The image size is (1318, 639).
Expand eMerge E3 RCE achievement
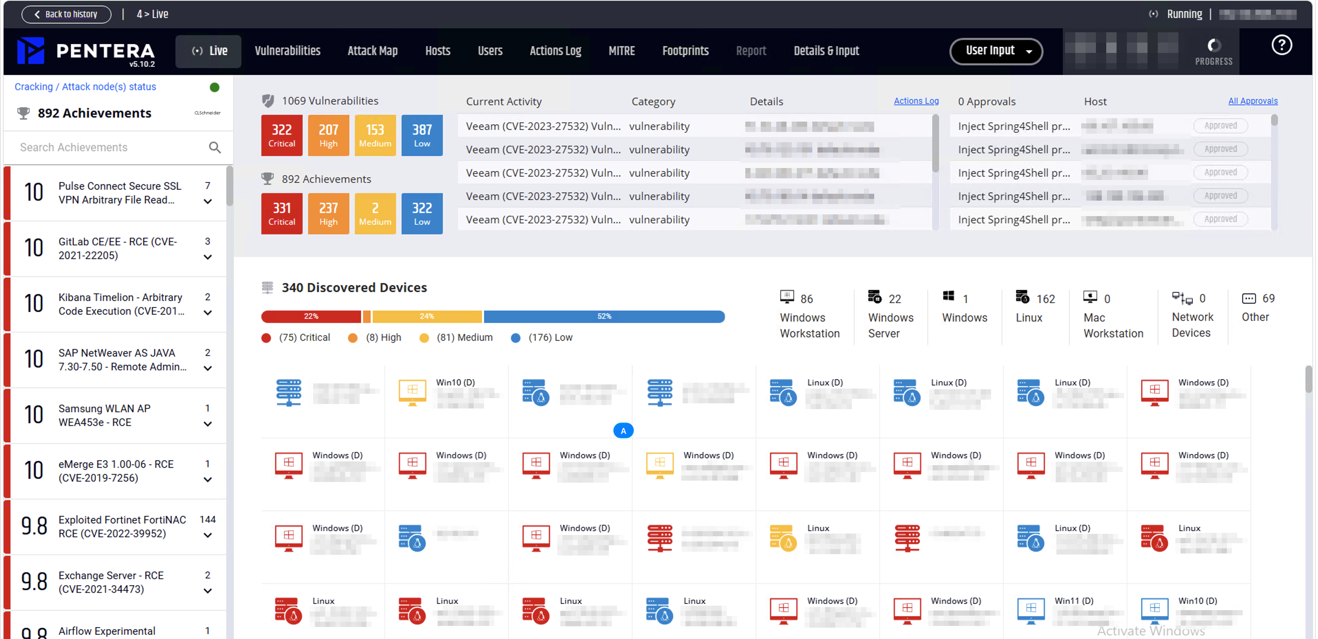click(x=208, y=480)
